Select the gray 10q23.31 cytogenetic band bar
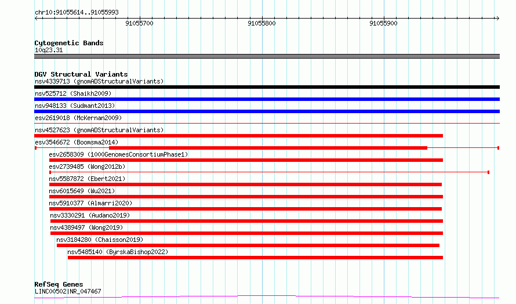This screenshot has height=304, width=516. point(267,56)
